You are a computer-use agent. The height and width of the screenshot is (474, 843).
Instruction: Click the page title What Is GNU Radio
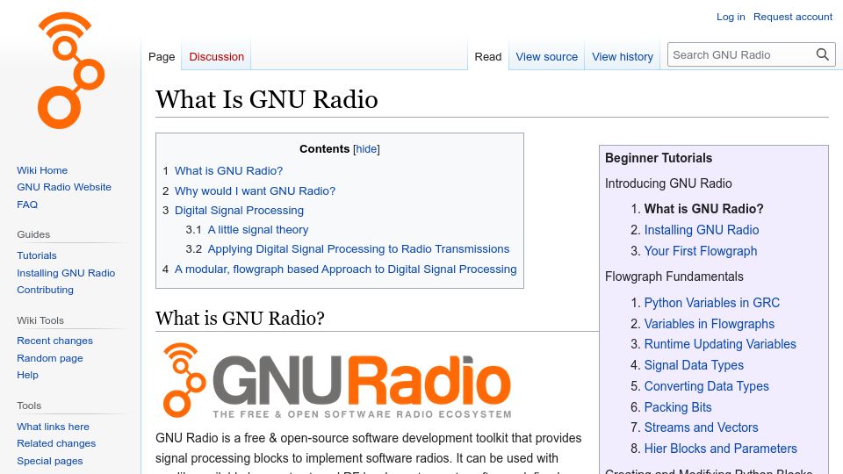click(267, 99)
